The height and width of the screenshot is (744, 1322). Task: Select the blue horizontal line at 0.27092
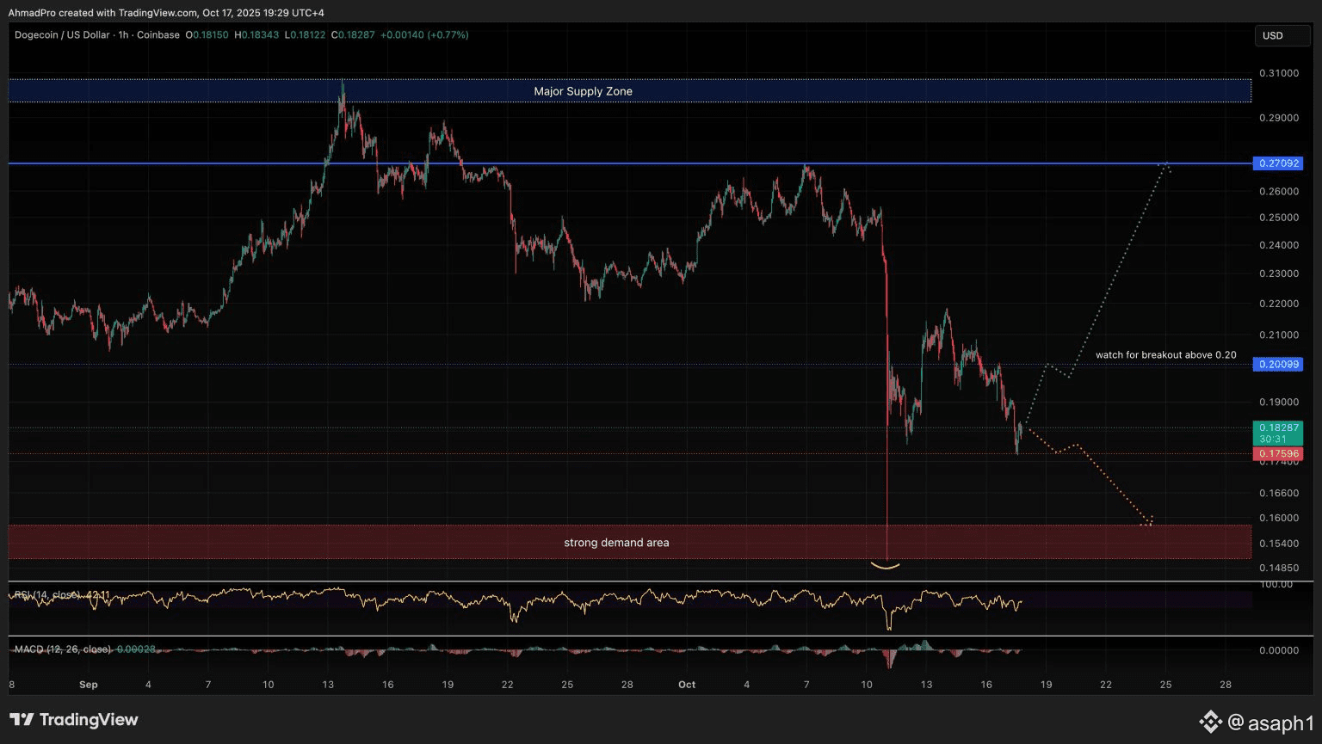click(602, 163)
